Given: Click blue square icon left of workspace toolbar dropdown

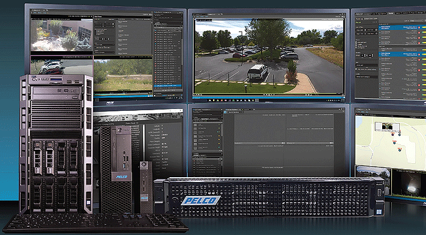Looking at the screenshot, I should pos(225,111).
